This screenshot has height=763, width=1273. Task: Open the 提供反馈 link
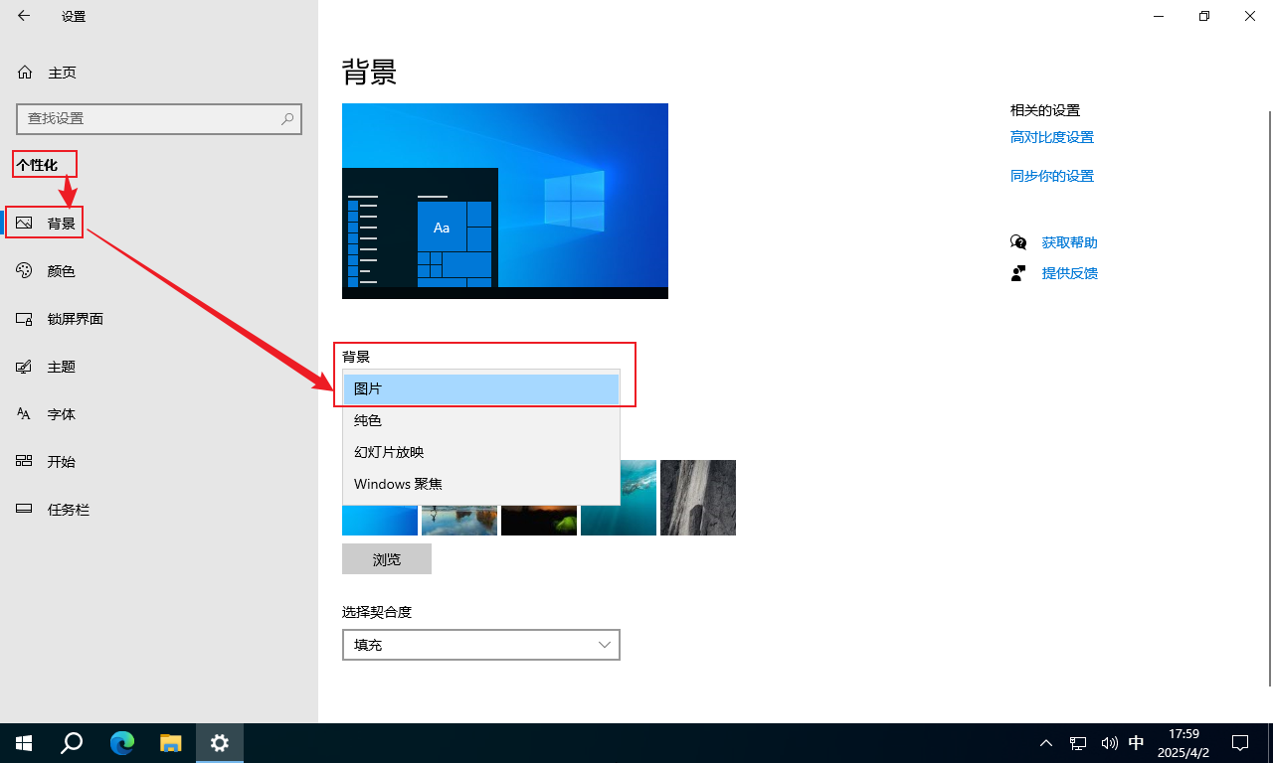point(1070,273)
